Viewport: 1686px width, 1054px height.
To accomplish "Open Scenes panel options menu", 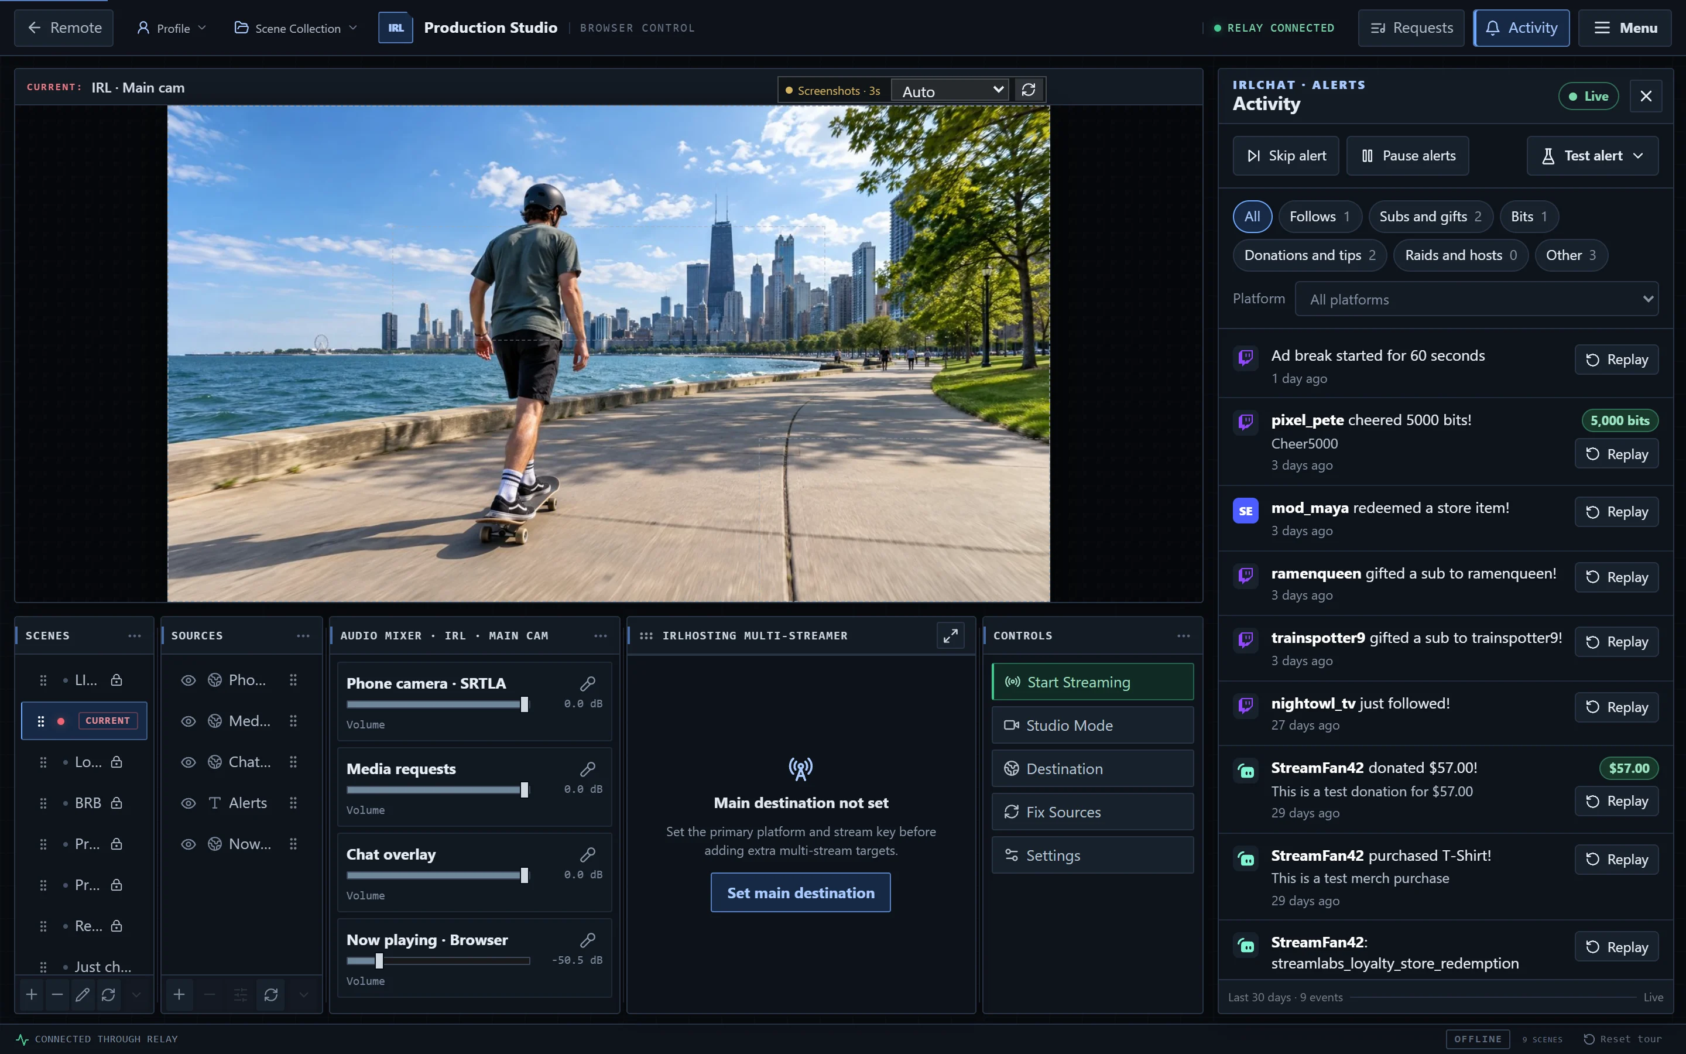I will (135, 636).
